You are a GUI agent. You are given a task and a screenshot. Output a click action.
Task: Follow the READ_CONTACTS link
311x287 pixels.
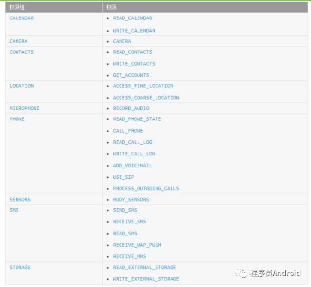click(x=133, y=52)
